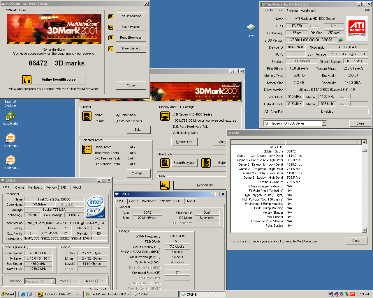The height and width of the screenshot is (298, 373).
Task: Open the Processor #1 selection dropdown
Action: pyautogui.click(x=53, y=281)
